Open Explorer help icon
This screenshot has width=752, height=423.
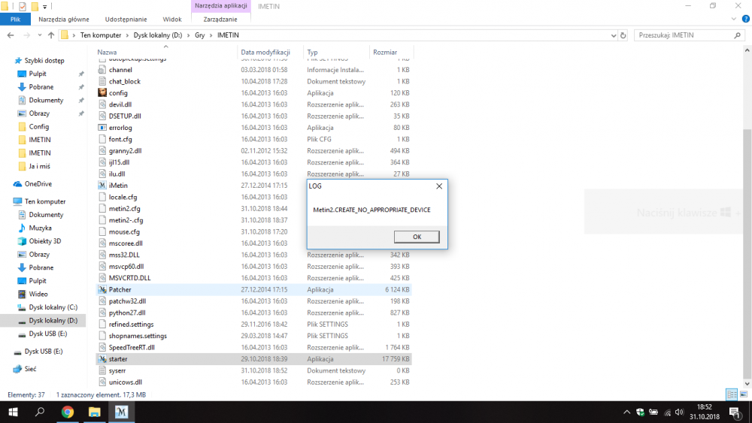(745, 20)
